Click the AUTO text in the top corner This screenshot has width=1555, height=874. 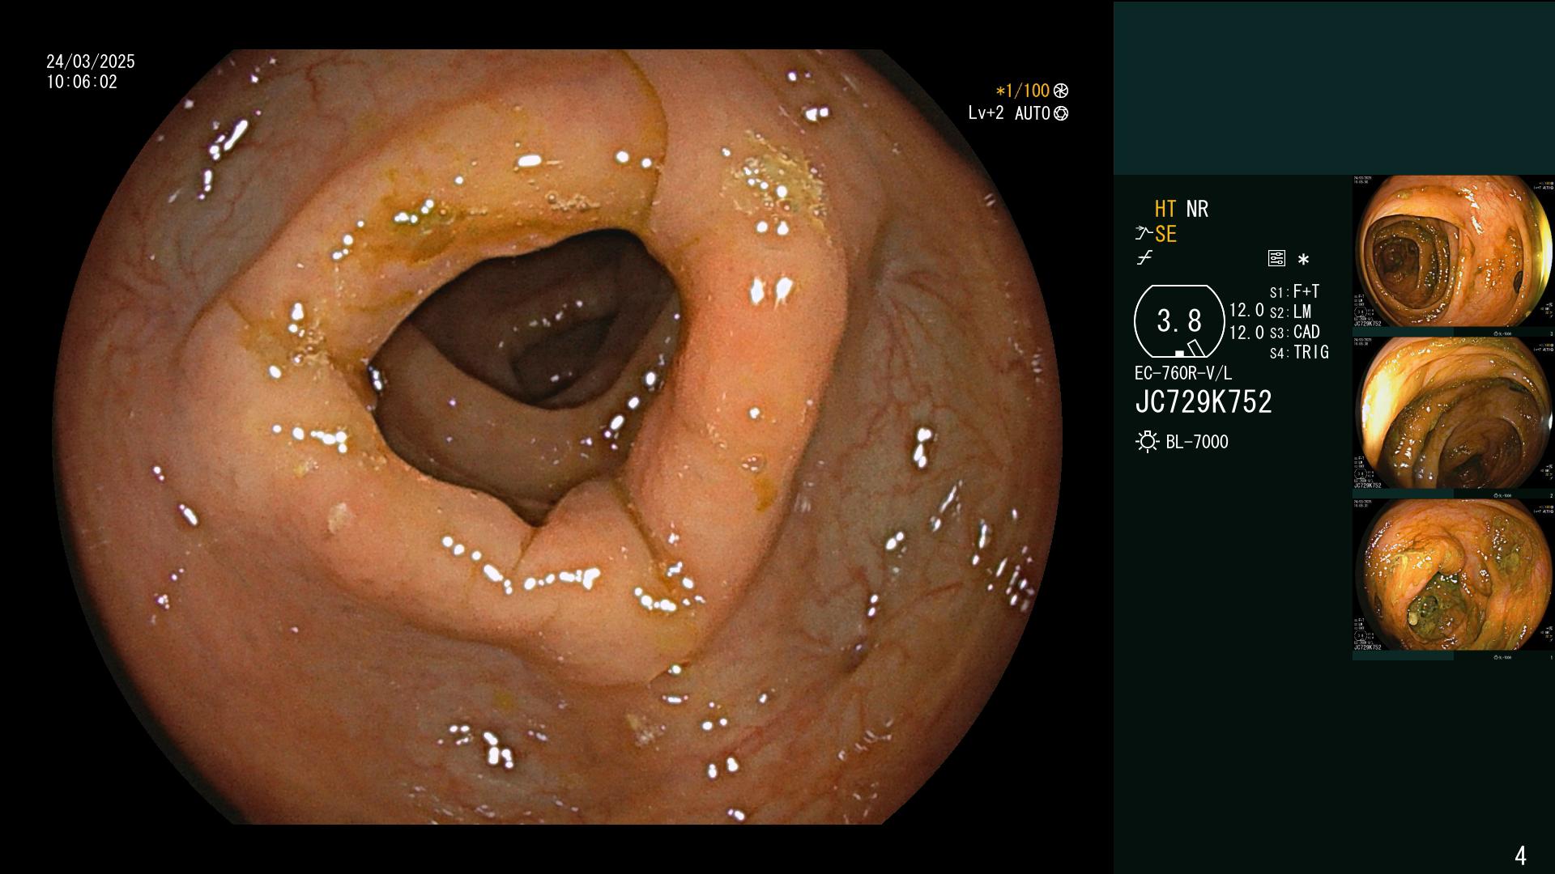(1033, 113)
